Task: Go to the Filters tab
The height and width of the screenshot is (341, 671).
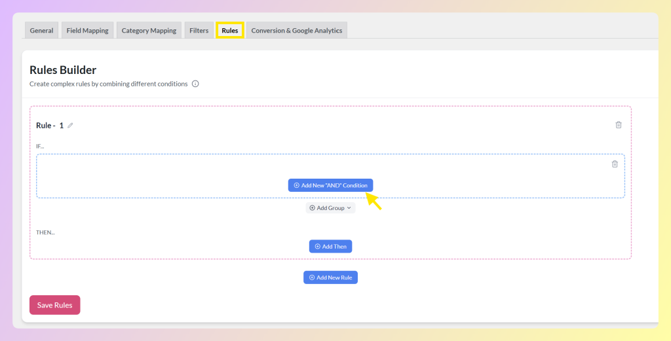Action: [199, 30]
